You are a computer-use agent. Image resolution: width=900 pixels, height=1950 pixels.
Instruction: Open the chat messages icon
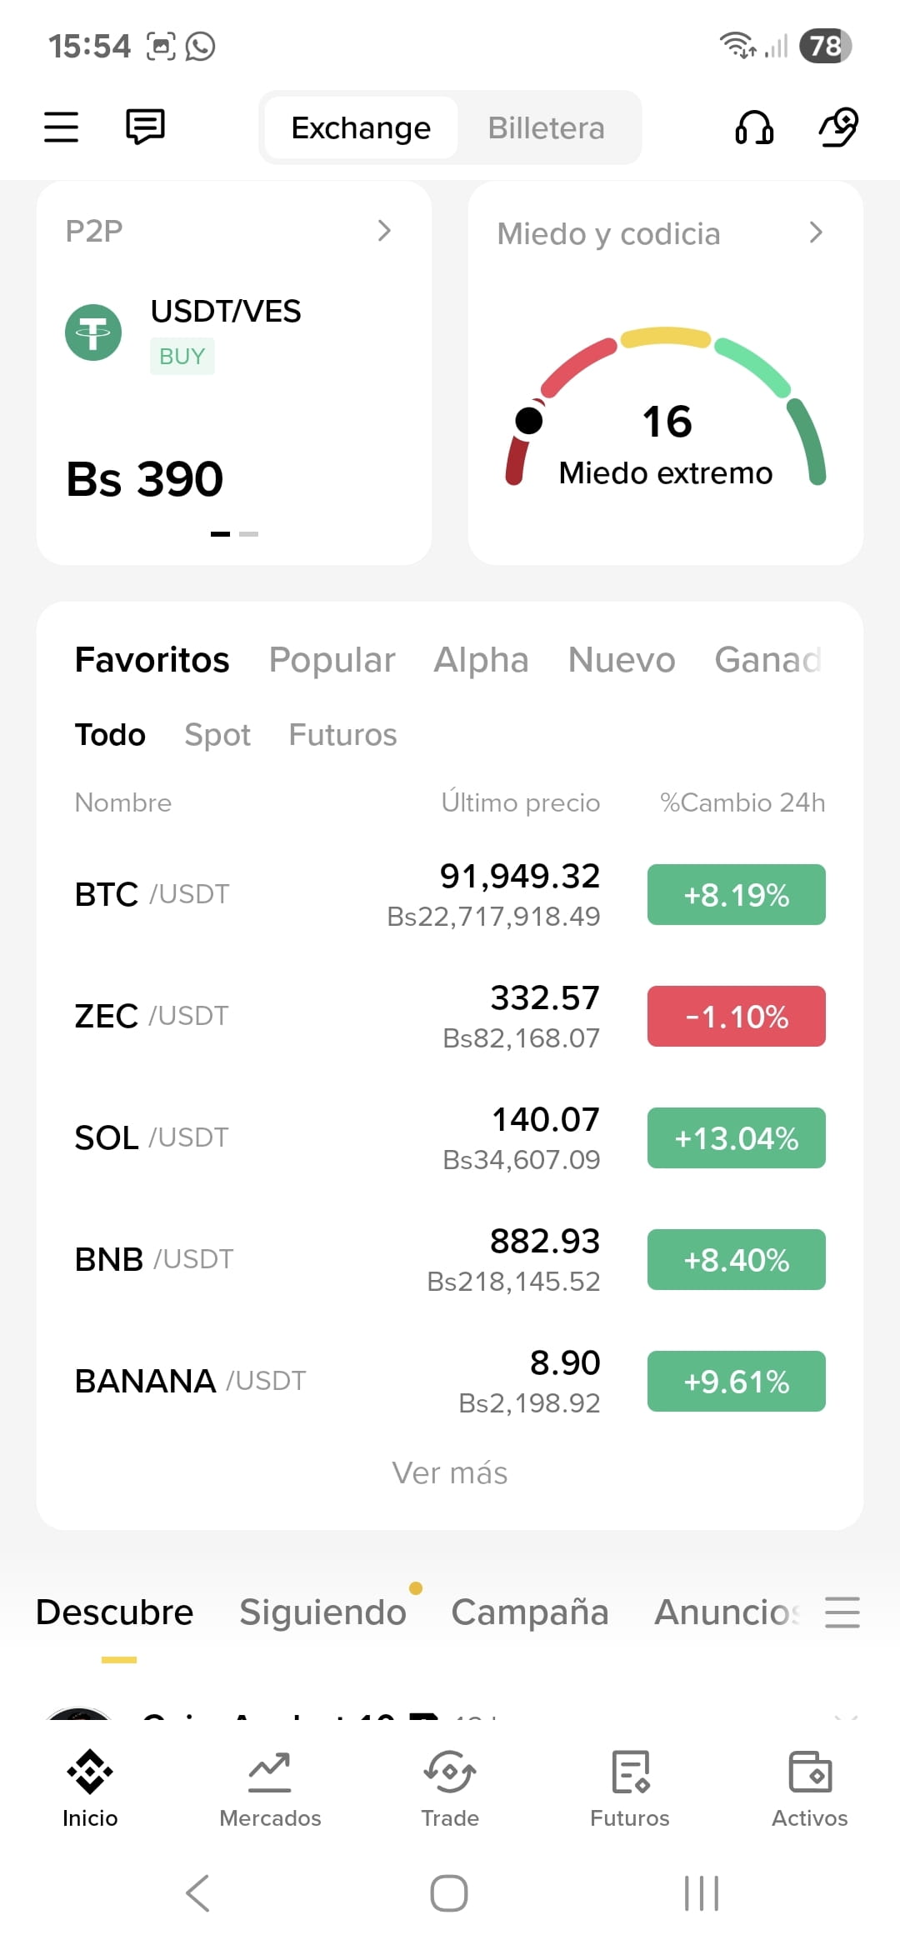pos(145,127)
